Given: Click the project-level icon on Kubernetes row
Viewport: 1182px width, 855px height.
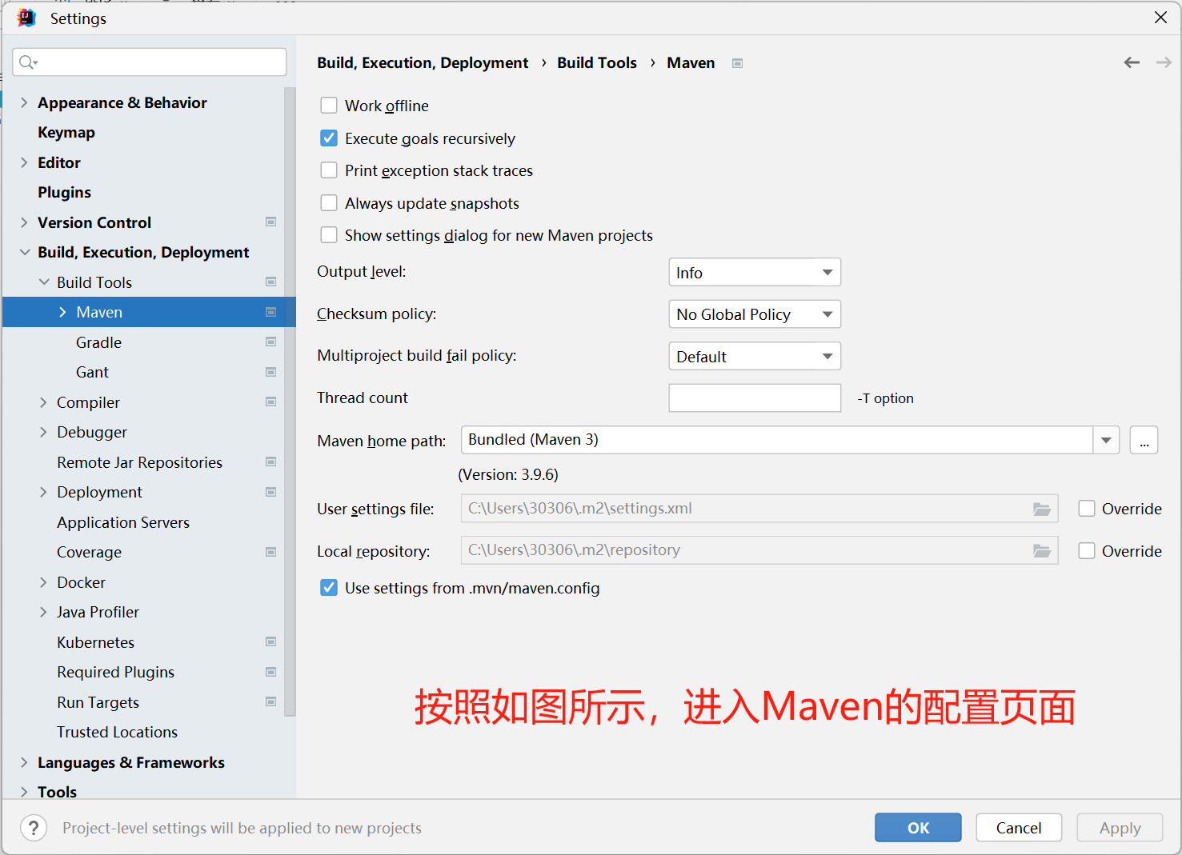Looking at the screenshot, I should click(x=271, y=641).
